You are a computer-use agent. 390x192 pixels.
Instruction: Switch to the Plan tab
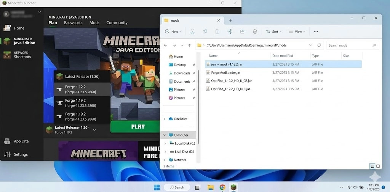[53, 22]
